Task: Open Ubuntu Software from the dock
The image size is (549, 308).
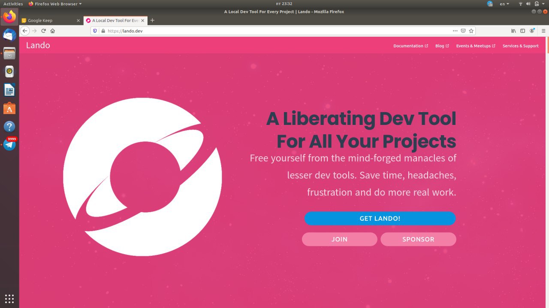Action: point(9,108)
